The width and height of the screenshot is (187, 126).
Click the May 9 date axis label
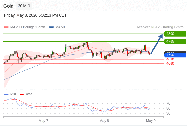click(151, 121)
